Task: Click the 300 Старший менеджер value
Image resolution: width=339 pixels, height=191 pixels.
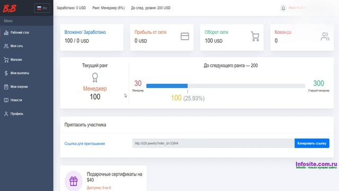Action: 318,83
